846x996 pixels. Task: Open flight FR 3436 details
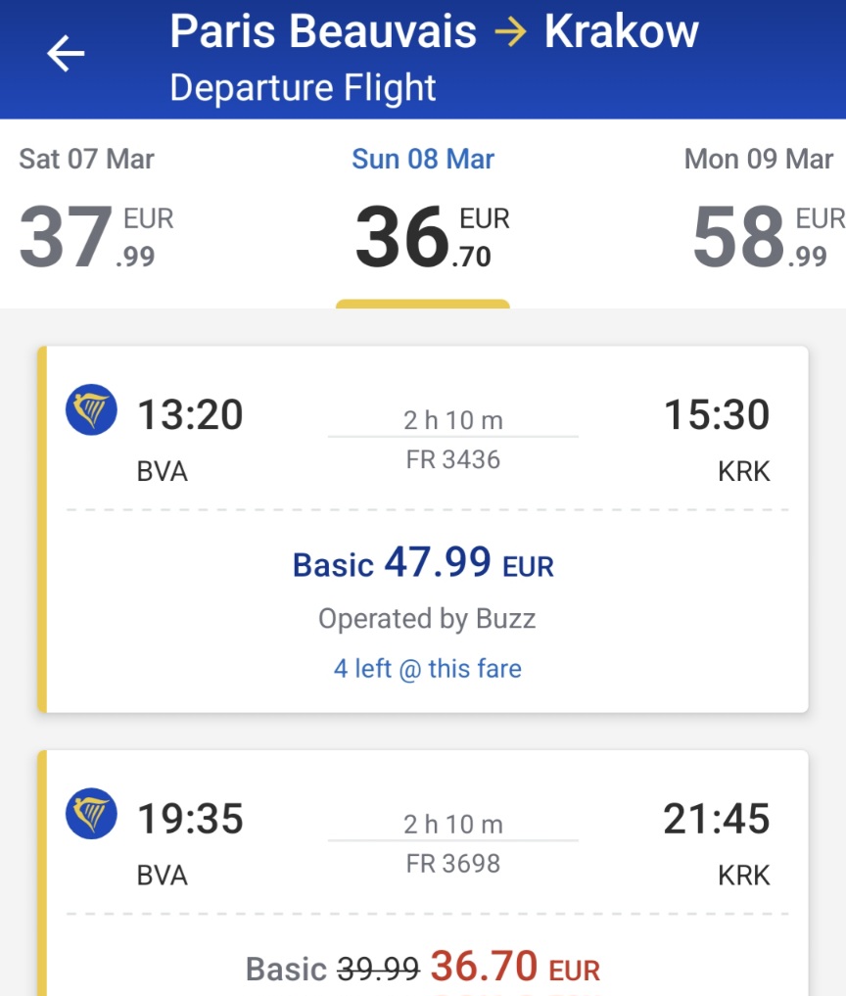coord(452,459)
